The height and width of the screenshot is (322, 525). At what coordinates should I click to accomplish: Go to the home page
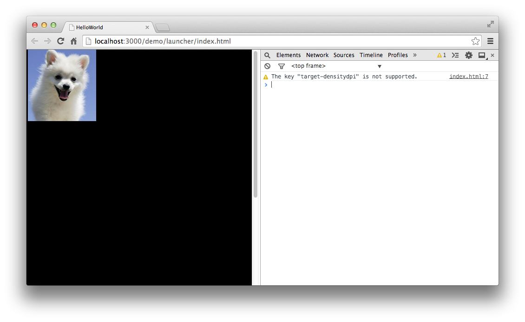(73, 41)
